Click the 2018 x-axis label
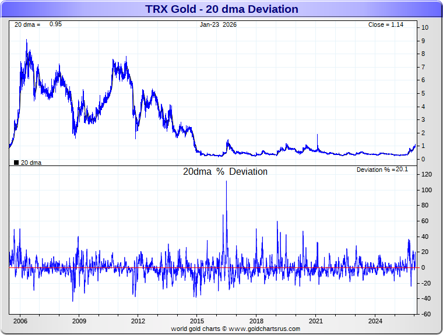 point(256,321)
